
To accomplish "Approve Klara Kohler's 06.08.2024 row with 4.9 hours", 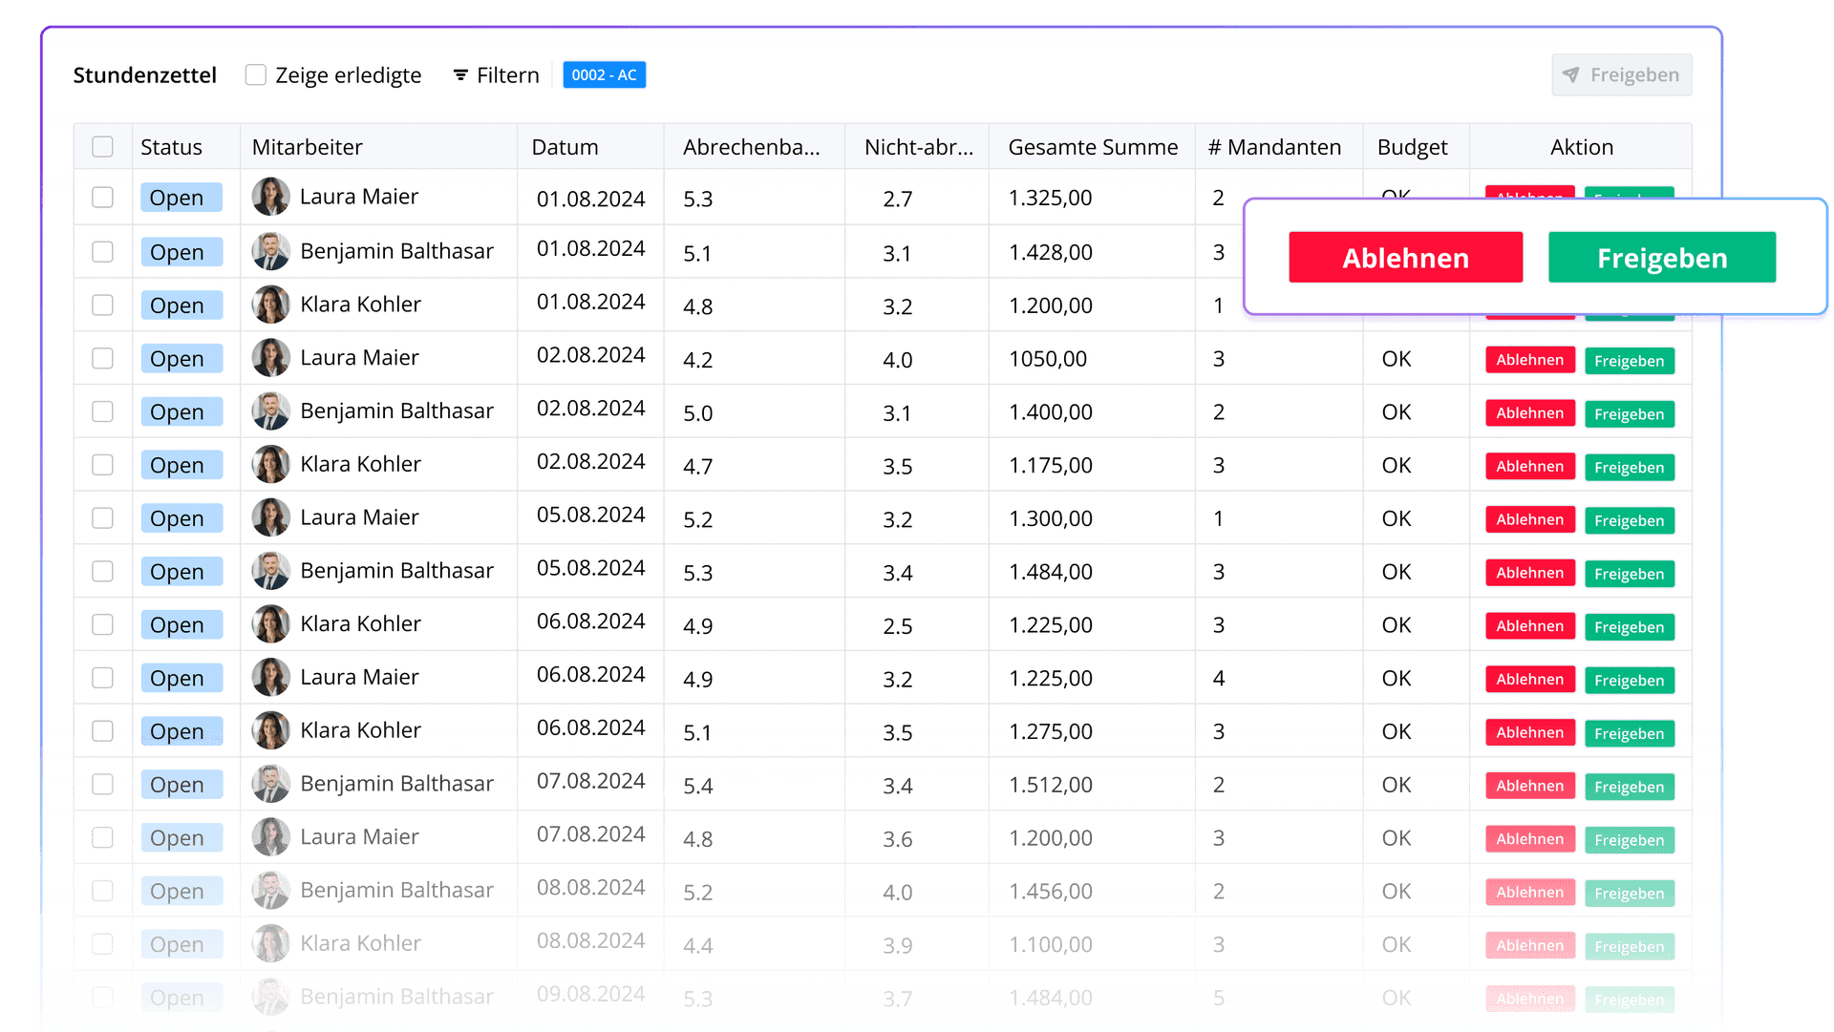I will pos(1629,627).
